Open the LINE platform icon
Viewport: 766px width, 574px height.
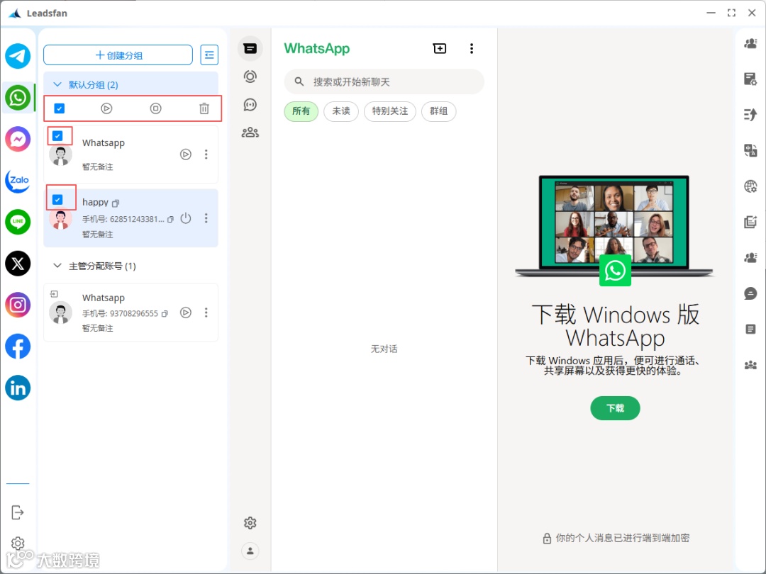pyautogui.click(x=18, y=222)
